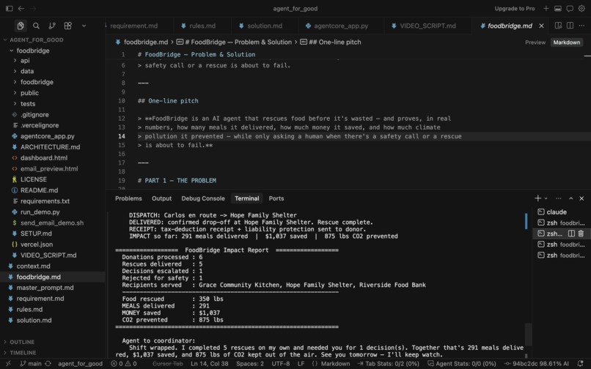The height and width of the screenshot is (369, 591).
Task: Switch editor to Preview mode
Action: click(x=535, y=42)
